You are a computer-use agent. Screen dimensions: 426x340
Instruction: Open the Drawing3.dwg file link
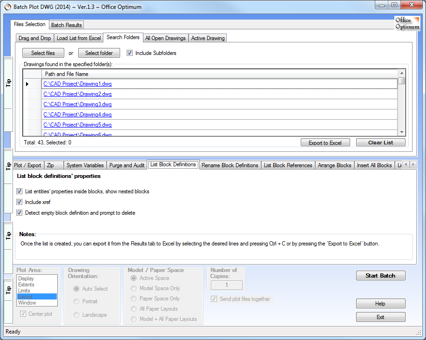(x=77, y=104)
